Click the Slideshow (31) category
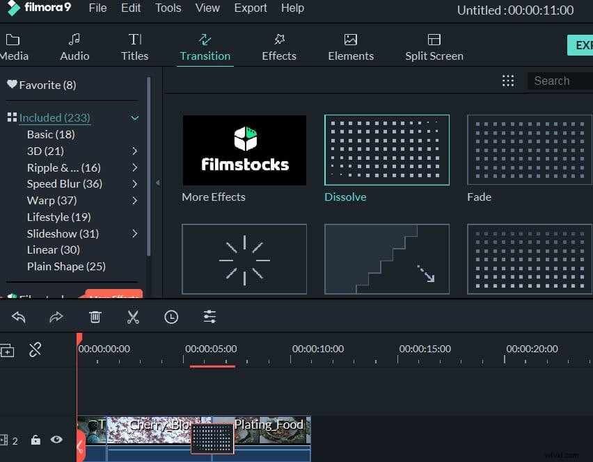Image resolution: width=593 pixels, height=462 pixels. (x=63, y=233)
